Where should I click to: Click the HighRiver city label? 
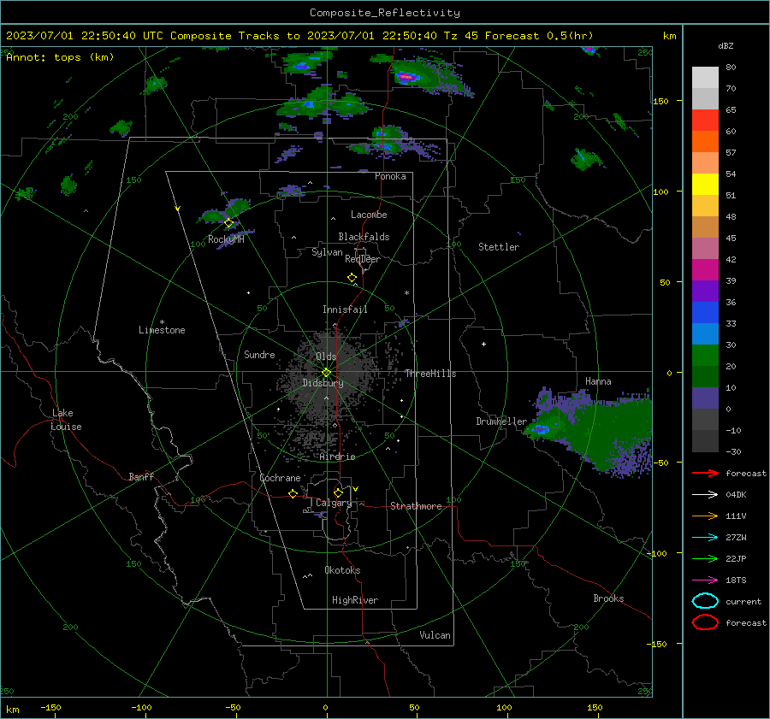(355, 600)
